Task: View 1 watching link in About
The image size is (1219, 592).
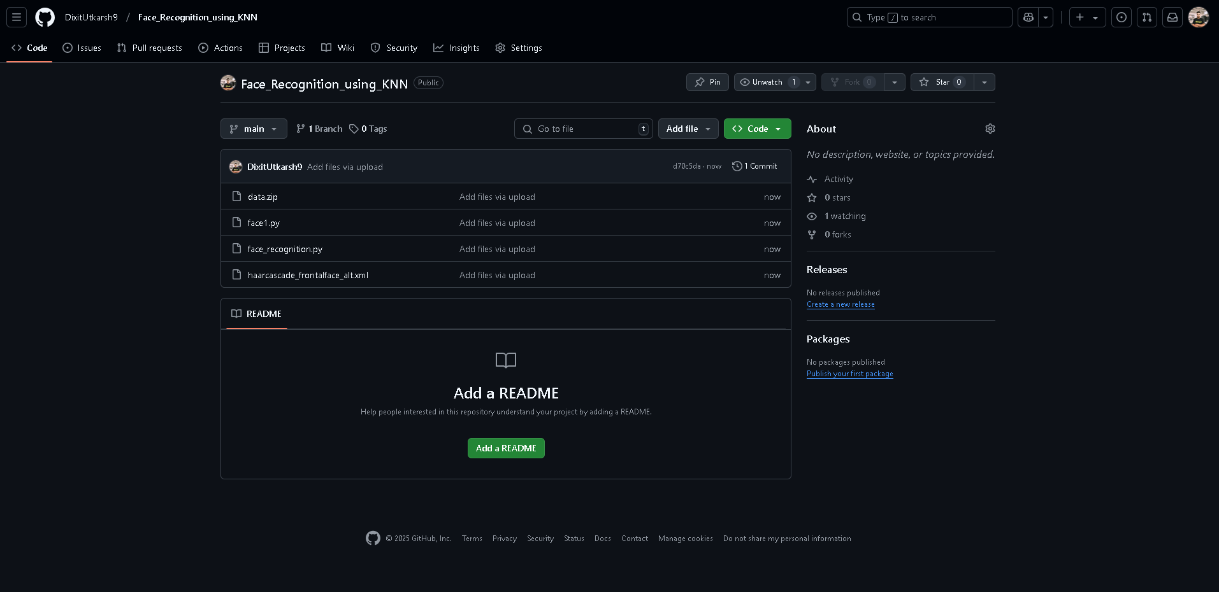Action: pos(837,216)
